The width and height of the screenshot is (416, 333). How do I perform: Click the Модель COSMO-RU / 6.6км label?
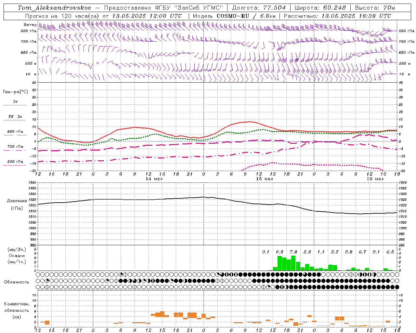pos(234,16)
